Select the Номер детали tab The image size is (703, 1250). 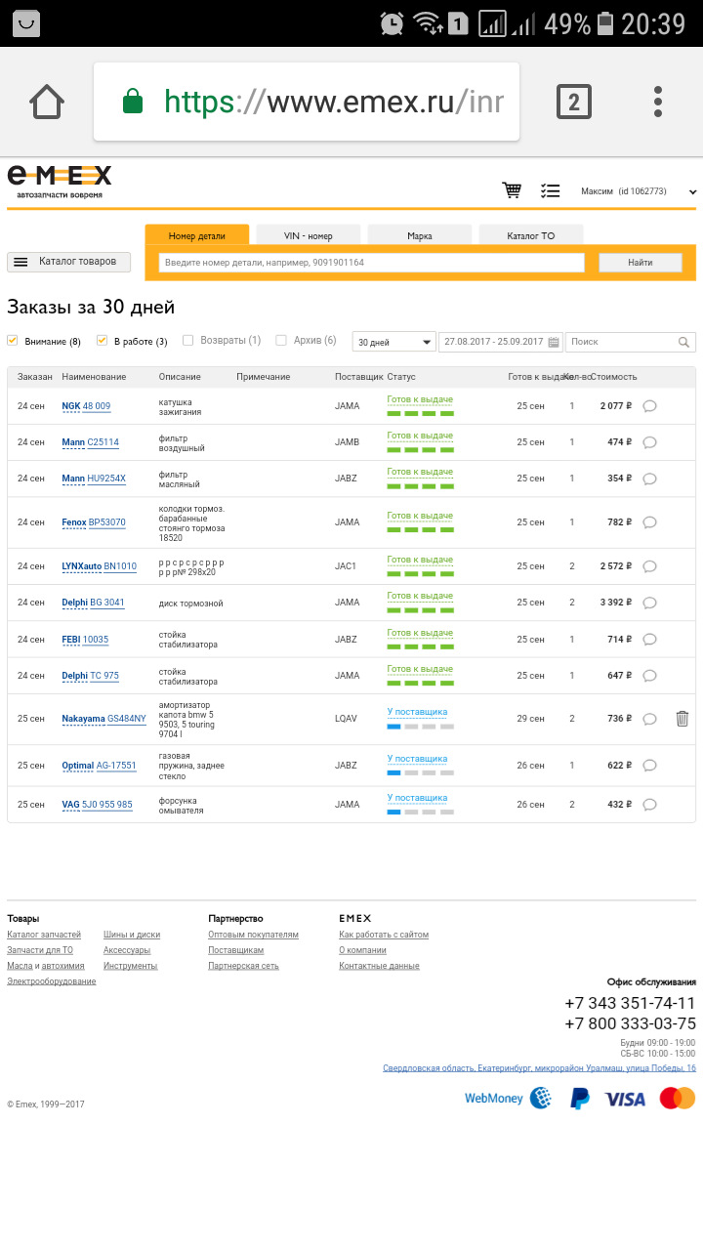(197, 235)
